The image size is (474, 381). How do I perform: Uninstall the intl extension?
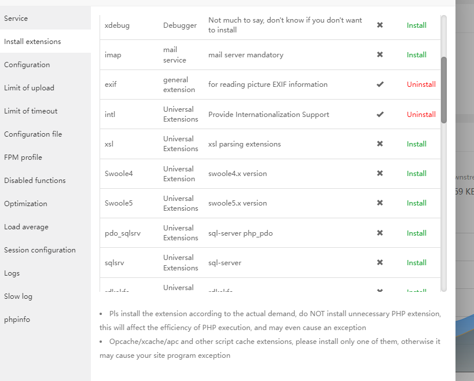421,114
